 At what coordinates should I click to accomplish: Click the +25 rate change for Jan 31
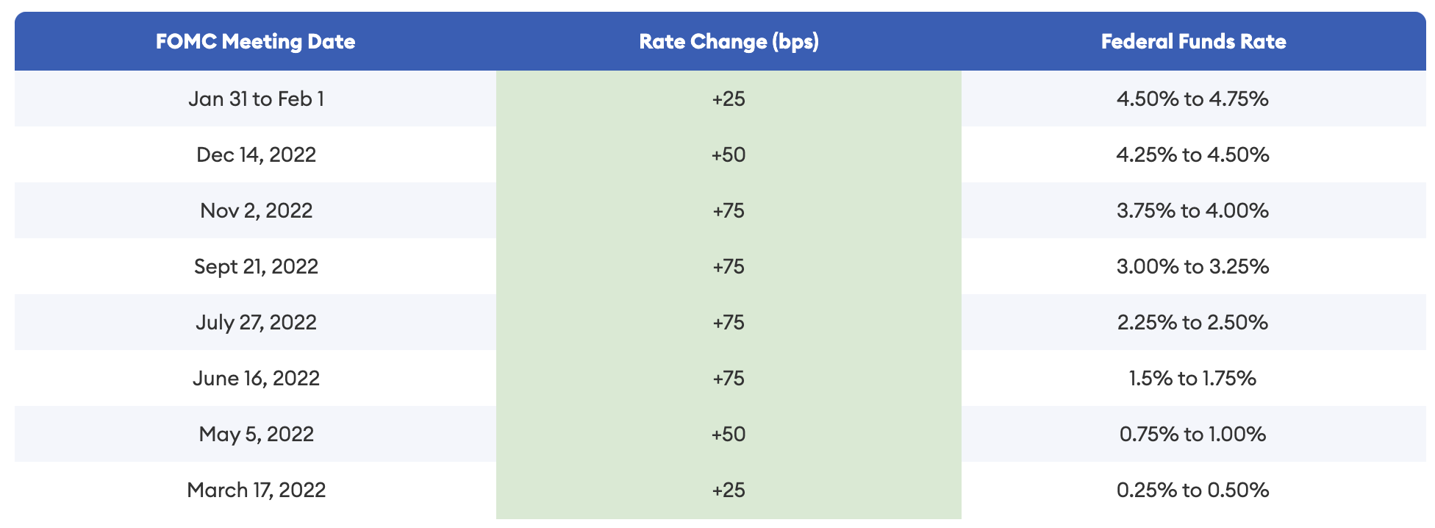[729, 99]
